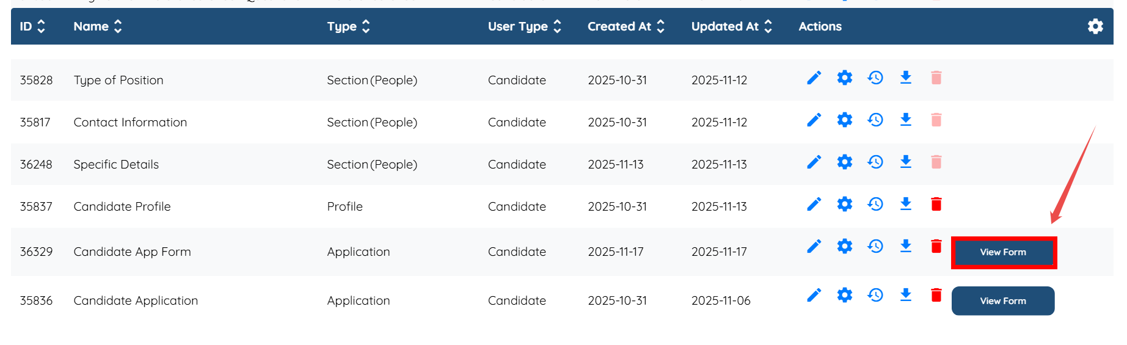The width and height of the screenshot is (1127, 345).
Task: Open settings gear for Contact Information row
Action: point(844,120)
